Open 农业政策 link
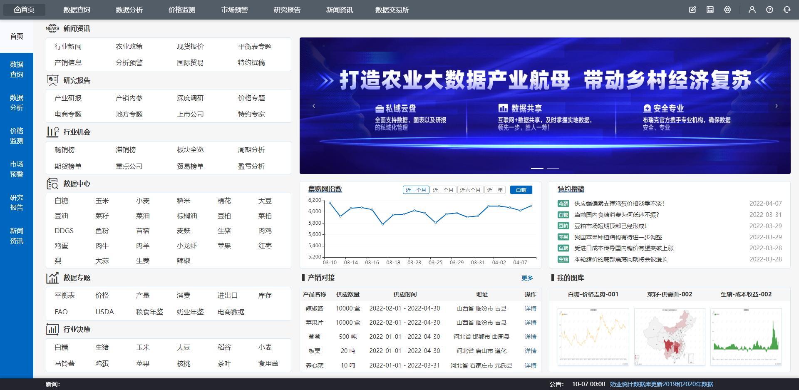This screenshot has width=799, height=390. click(129, 46)
